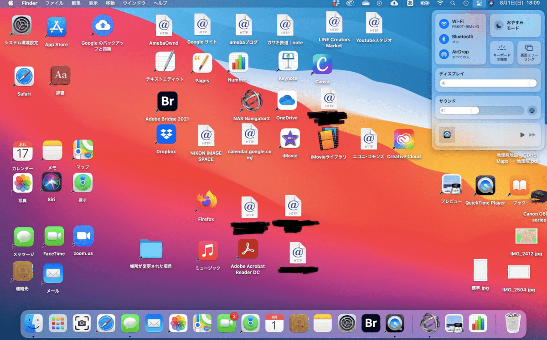Open the Siri desktop icon
Image resolution: width=547 pixels, height=340 pixels.
52,182
